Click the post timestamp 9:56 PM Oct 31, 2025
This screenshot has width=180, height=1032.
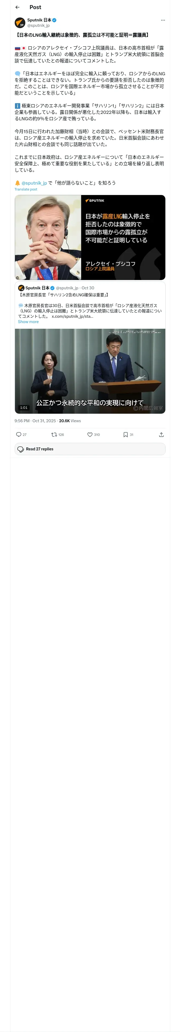(35, 421)
